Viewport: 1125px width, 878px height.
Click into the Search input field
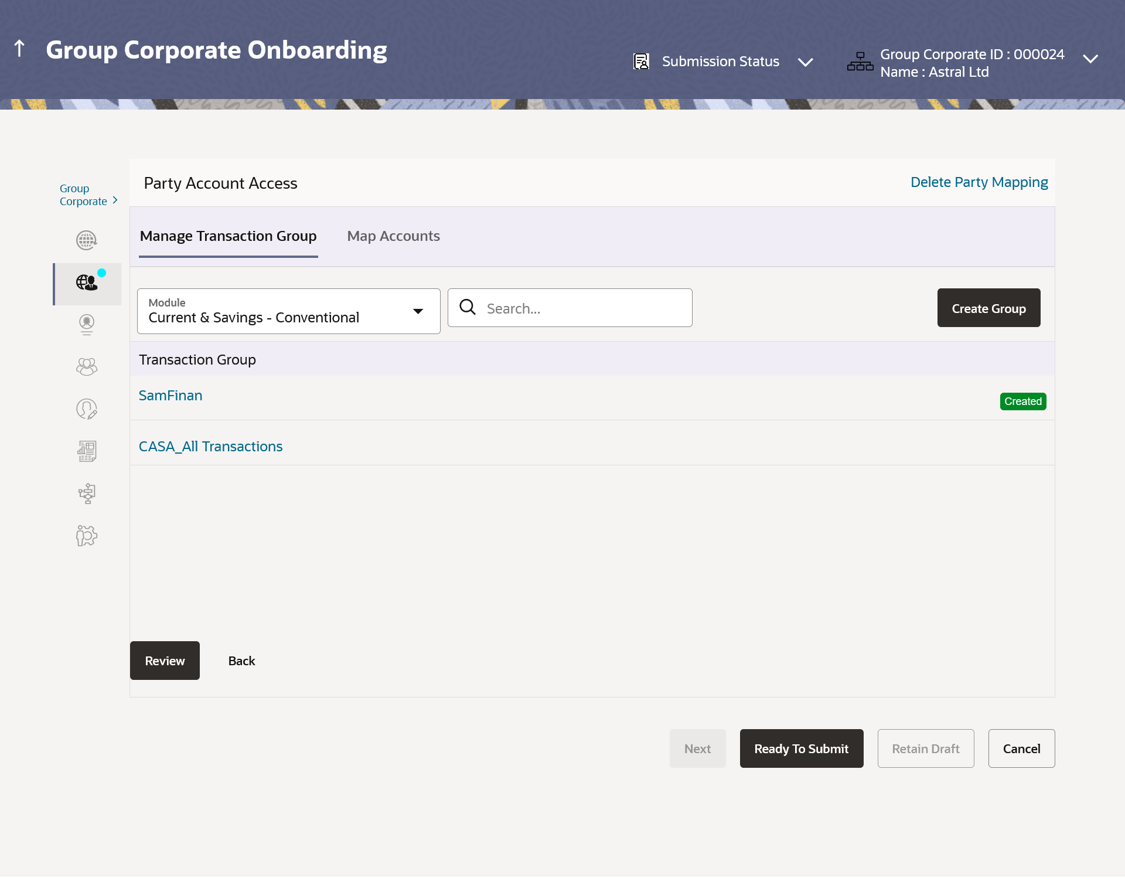tap(586, 308)
